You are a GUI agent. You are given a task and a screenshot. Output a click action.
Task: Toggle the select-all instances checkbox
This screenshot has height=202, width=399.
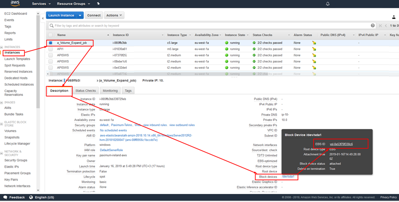[51, 35]
